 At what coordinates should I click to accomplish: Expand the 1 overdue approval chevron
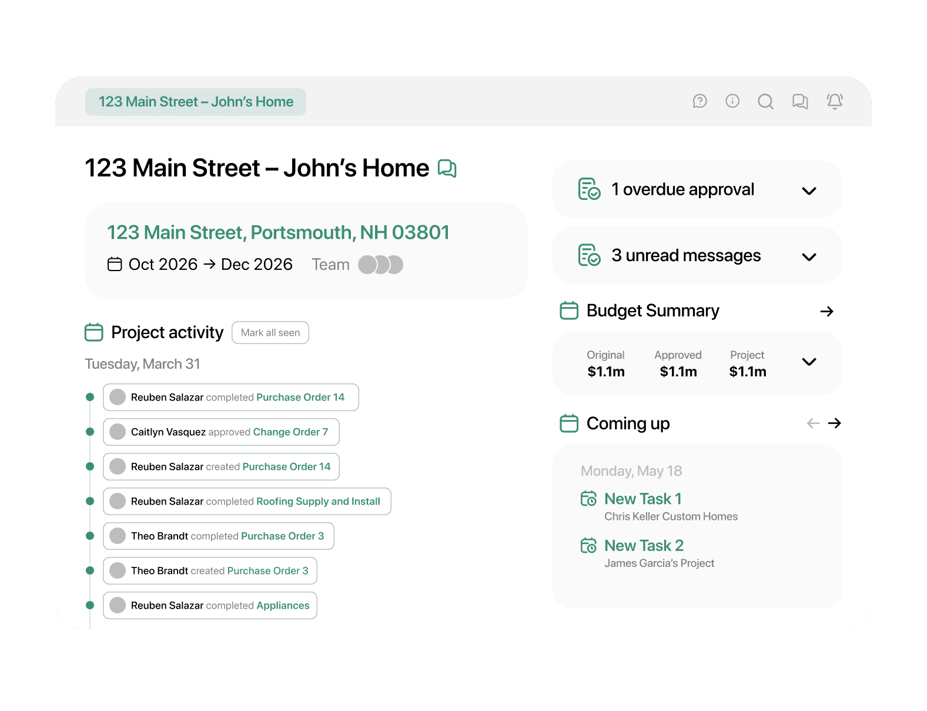[809, 191]
